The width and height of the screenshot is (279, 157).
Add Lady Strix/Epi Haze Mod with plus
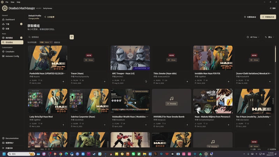[x=63, y=125]
